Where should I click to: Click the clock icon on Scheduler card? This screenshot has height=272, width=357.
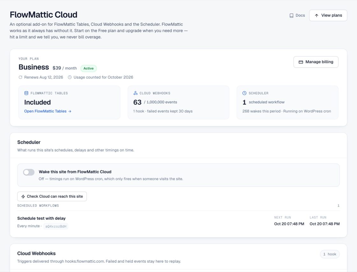[244, 93]
